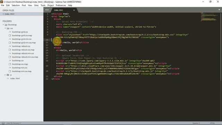Click the unsaved dot on the index.html tab
Screen dimensions: 222x125
[x=74, y=10]
